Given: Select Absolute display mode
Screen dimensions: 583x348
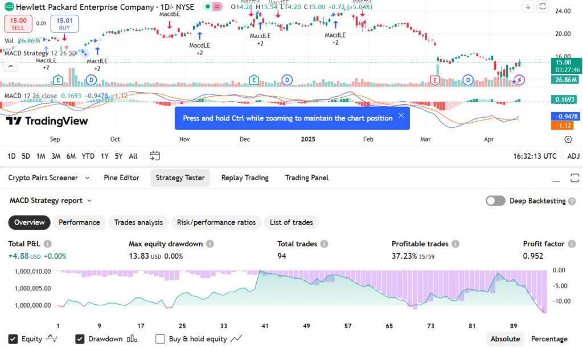Looking at the screenshot, I should click(506, 339).
